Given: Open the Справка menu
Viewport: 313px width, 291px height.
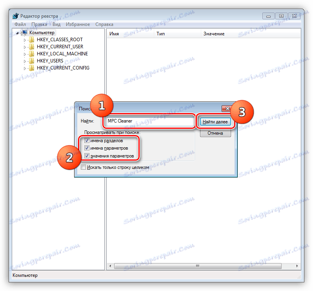Looking at the screenshot, I should click(x=104, y=24).
